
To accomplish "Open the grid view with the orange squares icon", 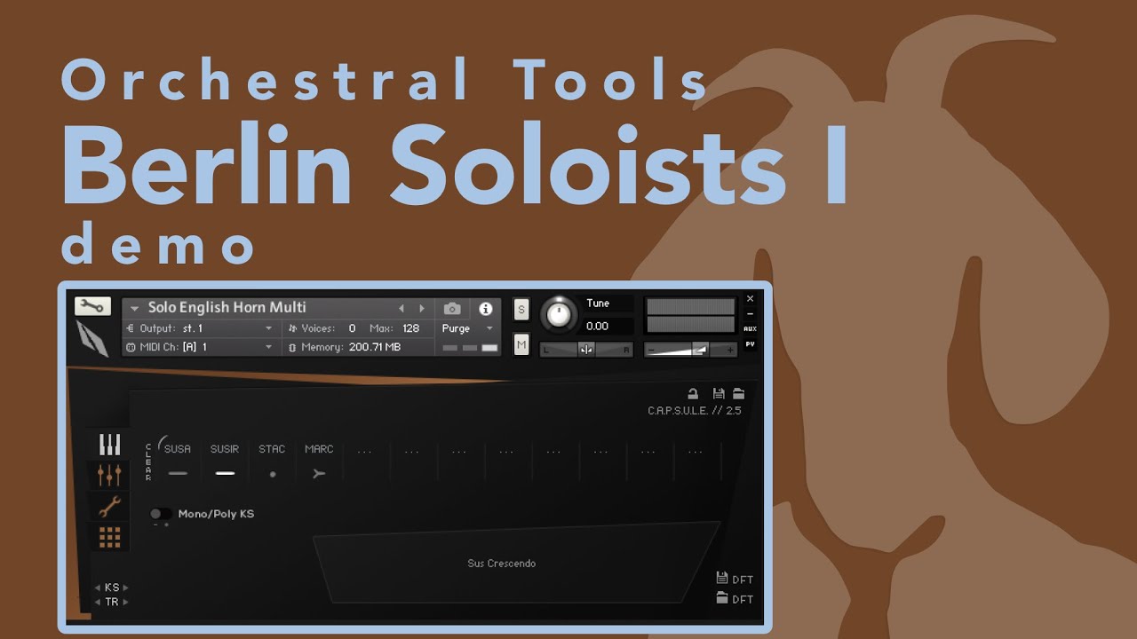I will click(109, 537).
